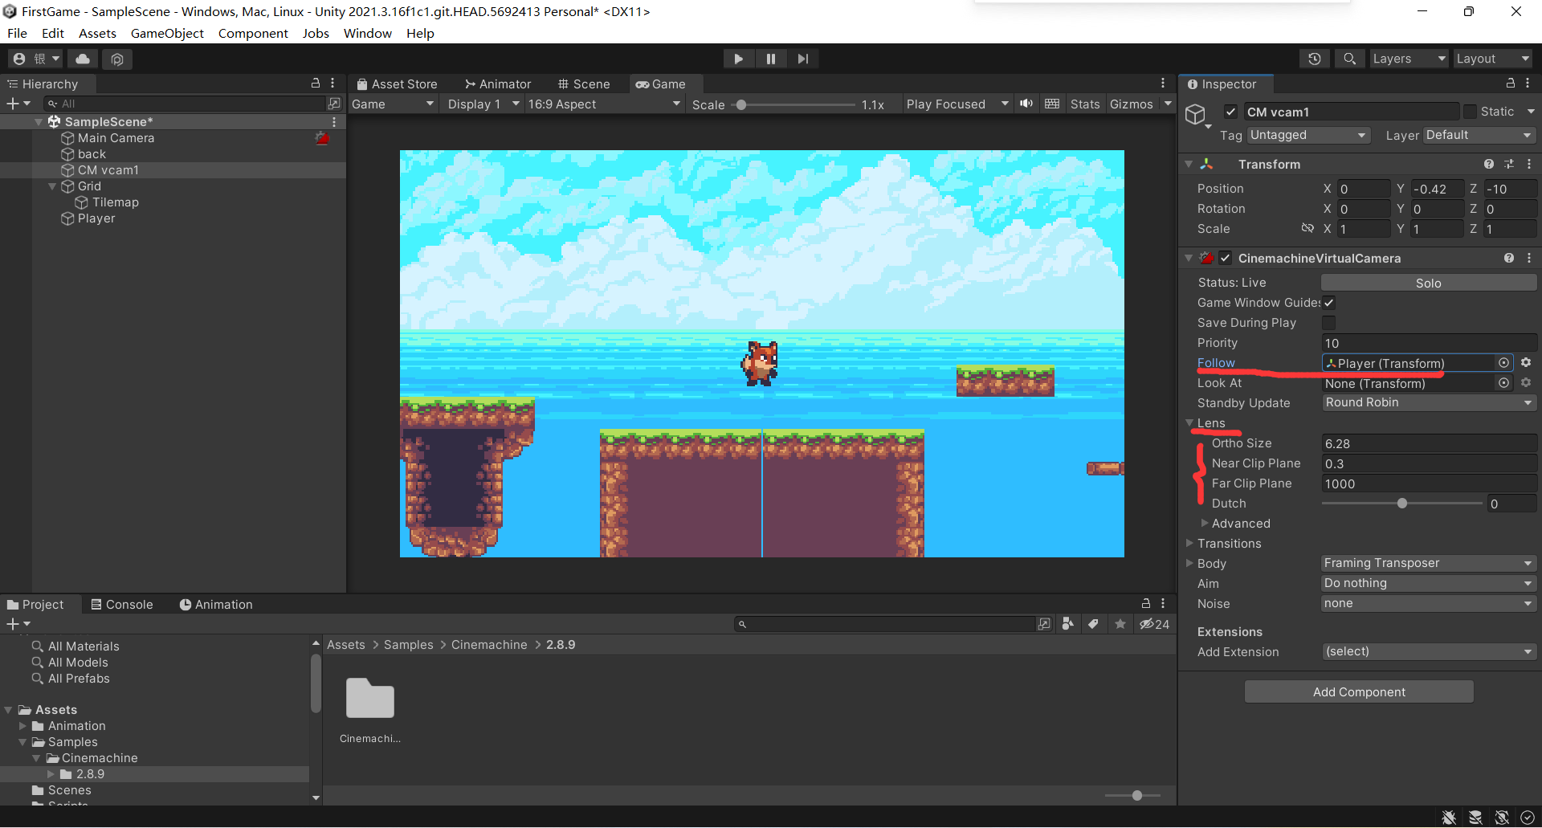Open the GameObject menu

click(x=167, y=33)
